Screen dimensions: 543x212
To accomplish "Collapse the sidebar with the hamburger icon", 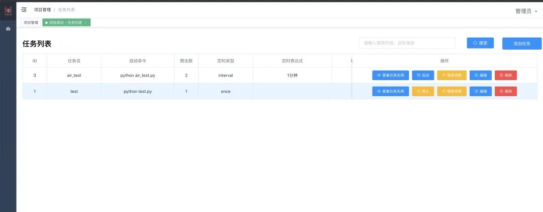I will (24, 10).
